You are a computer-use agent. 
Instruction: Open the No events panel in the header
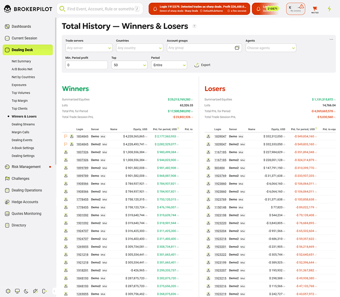pyautogui.click(x=295, y=8)
